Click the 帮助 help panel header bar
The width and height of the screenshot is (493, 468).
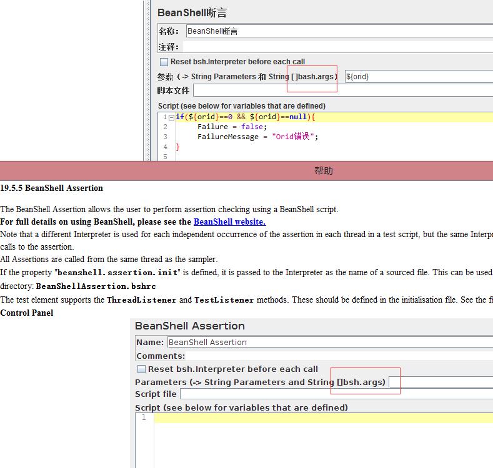click(x=323, y=170)
